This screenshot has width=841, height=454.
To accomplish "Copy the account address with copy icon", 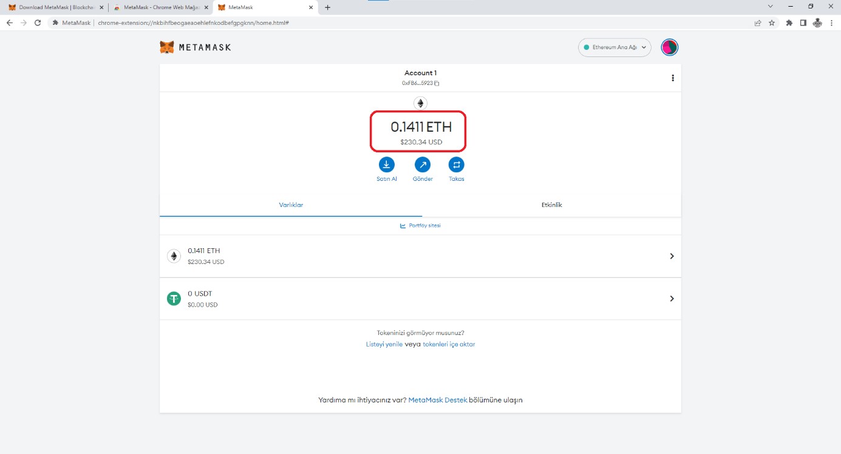I will click(x=437, y=83).
